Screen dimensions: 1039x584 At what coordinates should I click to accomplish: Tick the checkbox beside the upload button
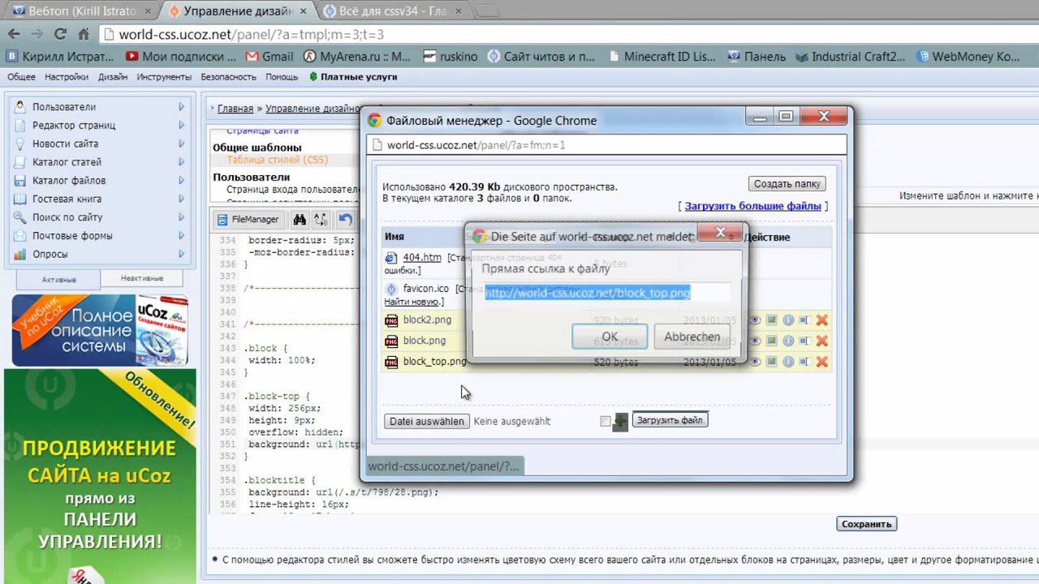605,421
